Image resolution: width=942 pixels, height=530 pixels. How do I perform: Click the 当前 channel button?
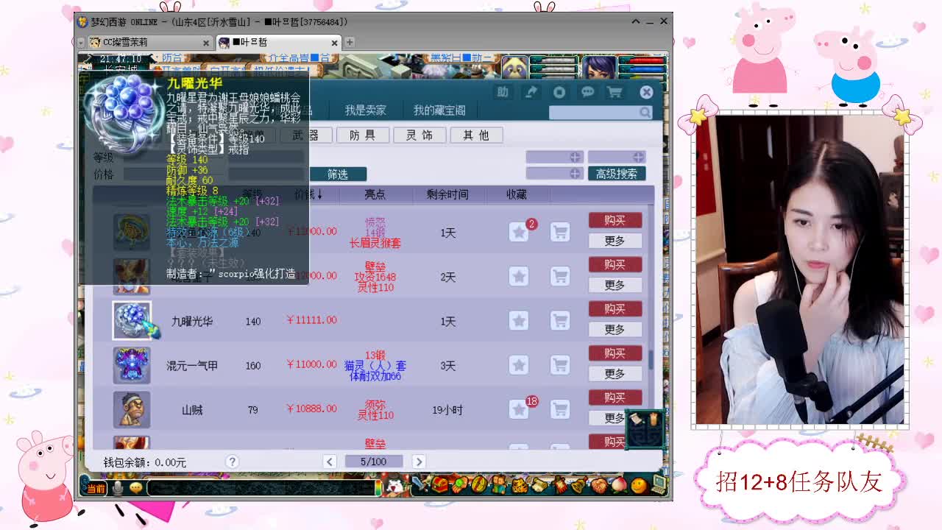coord(96,487)
